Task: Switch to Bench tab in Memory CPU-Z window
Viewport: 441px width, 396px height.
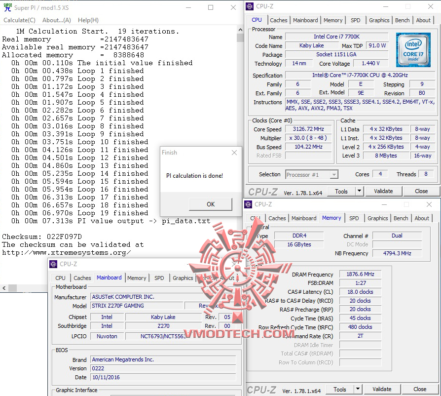Action: (x=401, y=218)
